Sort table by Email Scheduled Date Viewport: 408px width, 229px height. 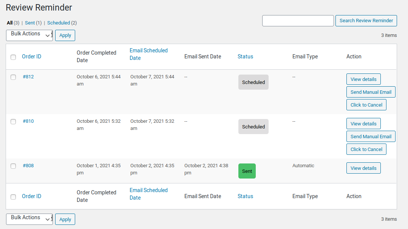coord(148,54)
